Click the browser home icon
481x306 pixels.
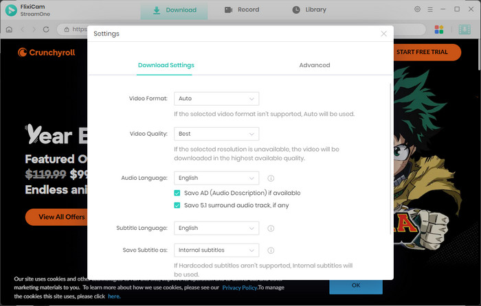click(x=9, y=30)
